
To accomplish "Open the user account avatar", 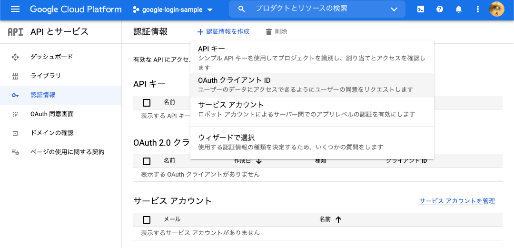I will point(496,9).
